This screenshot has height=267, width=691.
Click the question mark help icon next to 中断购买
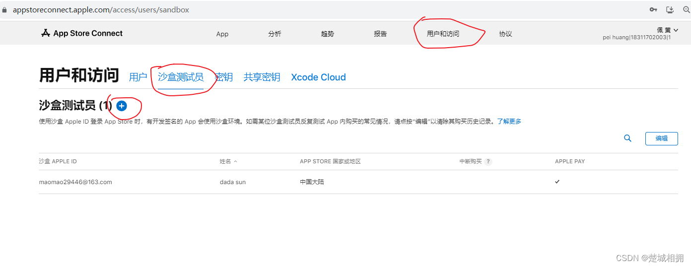tap(488, 161)
